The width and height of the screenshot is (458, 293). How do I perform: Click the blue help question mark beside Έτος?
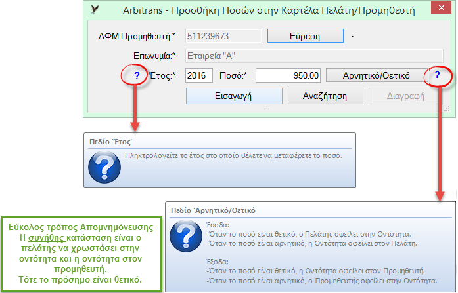click(137, 75)
